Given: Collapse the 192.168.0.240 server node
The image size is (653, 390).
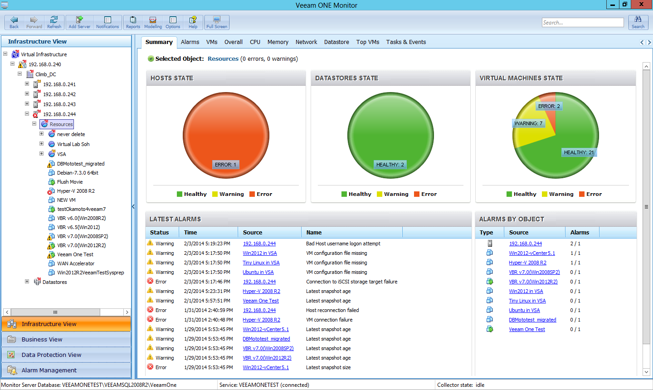Looking at the screenshot, I should [12, 63].
